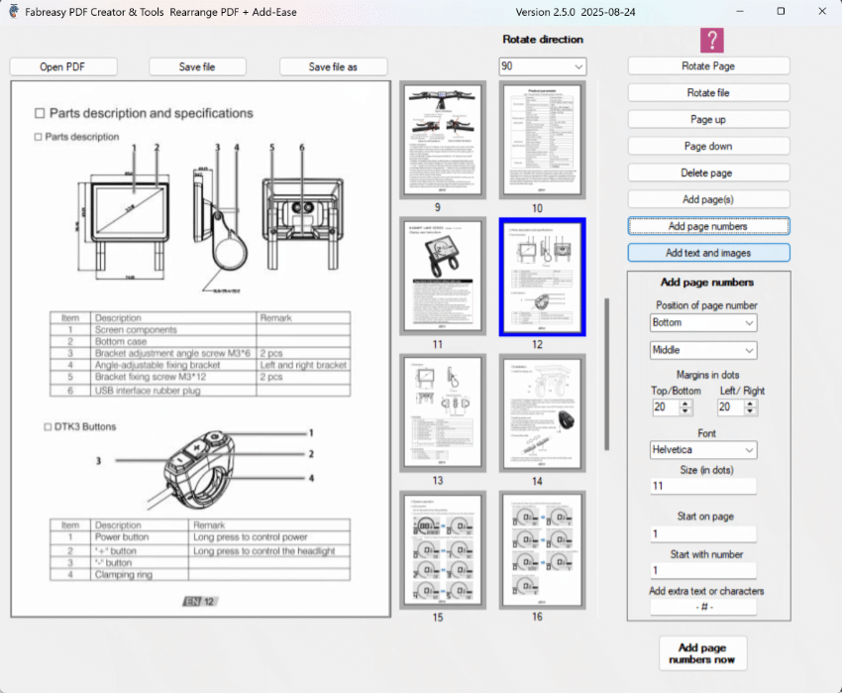The width and height of the screenshot is (842, 693).
Task: Click the Open PDF button
Action: [63, 66]
